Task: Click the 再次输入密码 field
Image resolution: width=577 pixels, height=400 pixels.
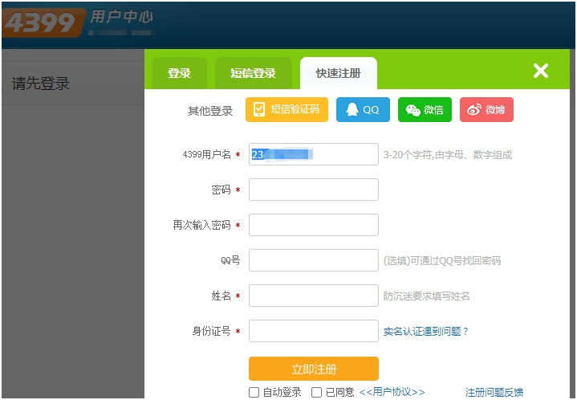Action: click(313, 225)
